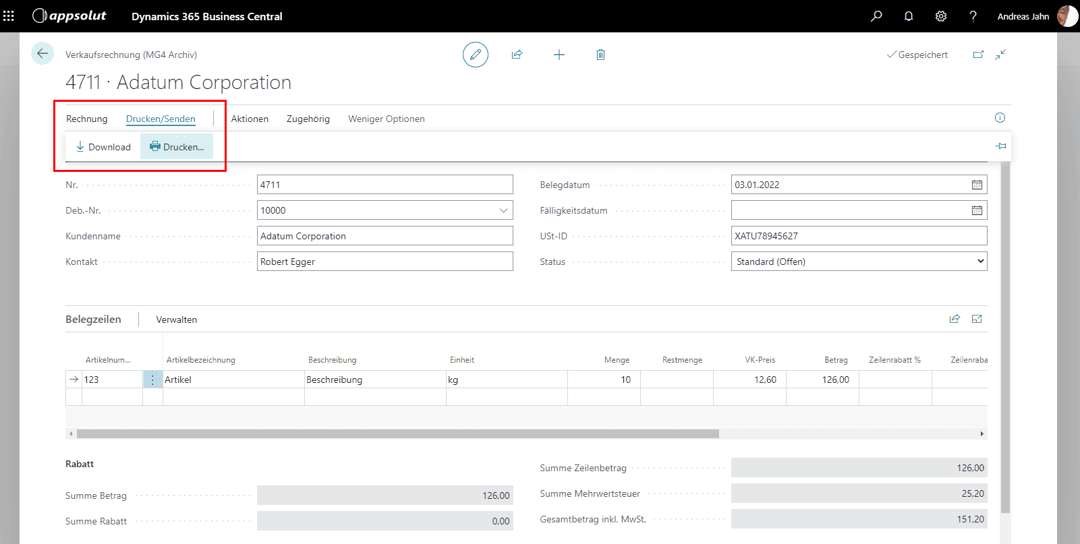1080x544 pixels.
Task: Click the Drucken... button
Action: (177, 147)
